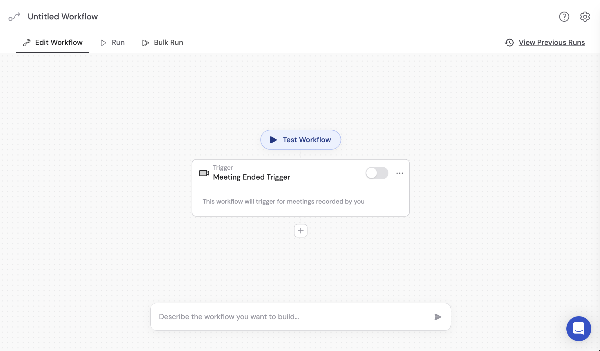Click the send arrow in the prompt box
600x351 pixels.
point(438,317)
